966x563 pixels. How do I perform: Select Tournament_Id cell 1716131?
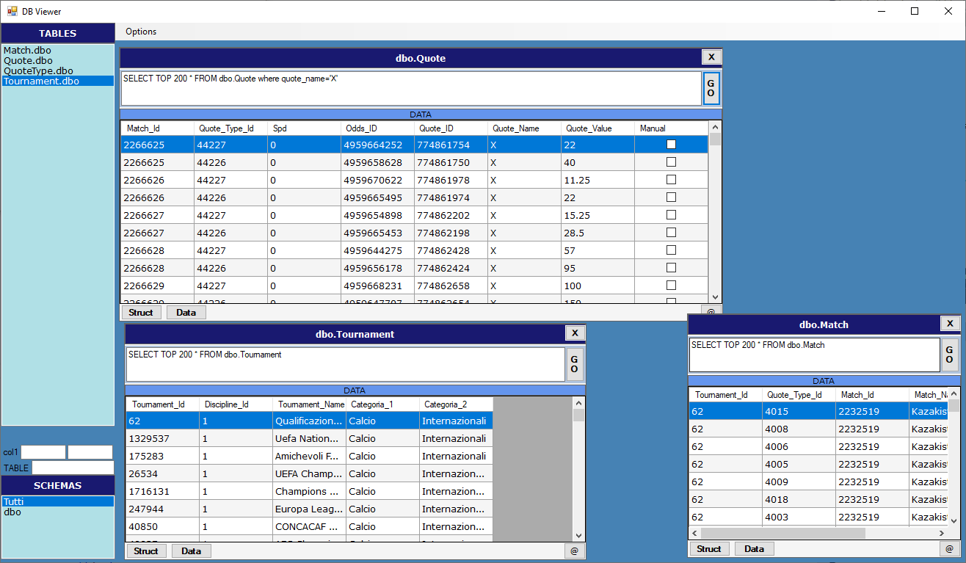(162, 491)
